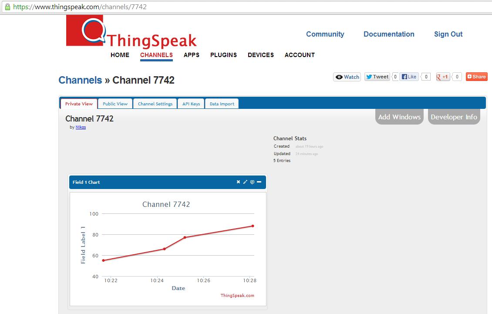The width and height of the screenshot is (492, 314).
Task: Click the "10:26" x-axis tick label
Action: pyautogui.click(x=203, y=280)
